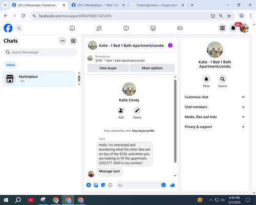Open Windows Start menu
The width and height of the screenshot is (256, 205).
[6, 200]
